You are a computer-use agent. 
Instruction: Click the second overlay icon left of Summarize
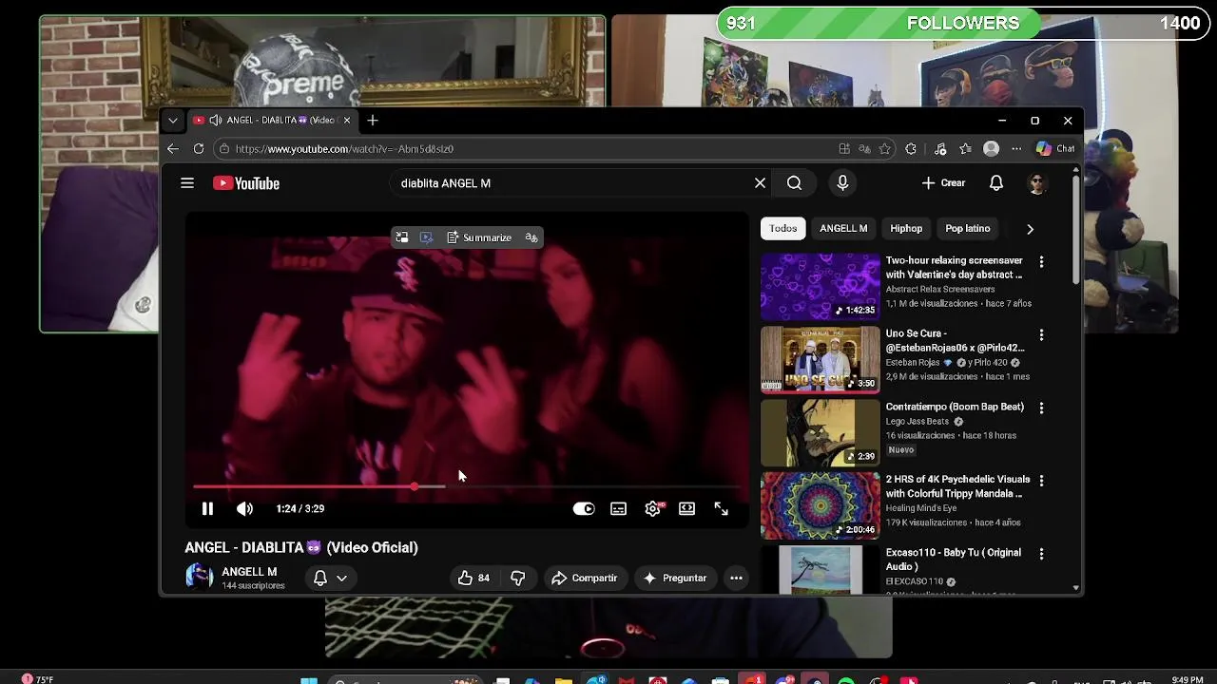[426, 237]
